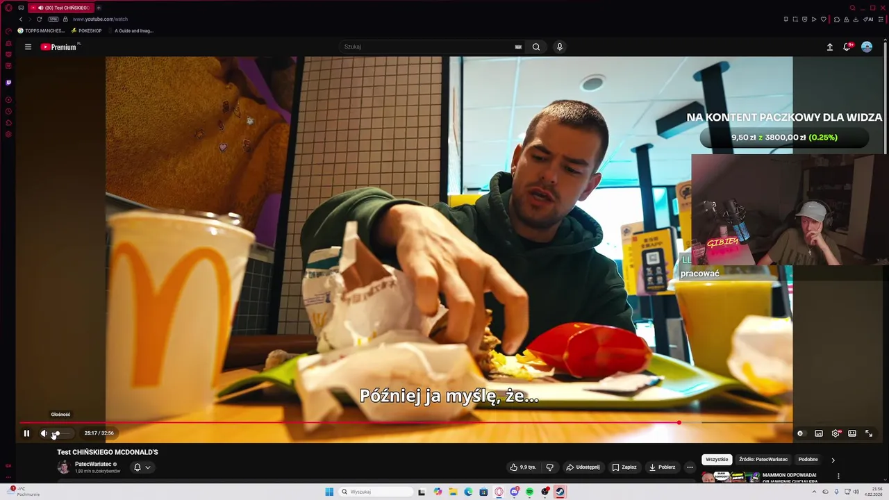This screenshot has height=500, width=889.
Task: Dislike the video
Action: 549,467
